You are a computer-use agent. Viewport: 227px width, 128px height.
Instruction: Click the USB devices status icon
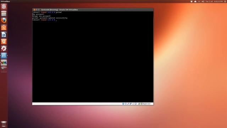click(128, 104)
